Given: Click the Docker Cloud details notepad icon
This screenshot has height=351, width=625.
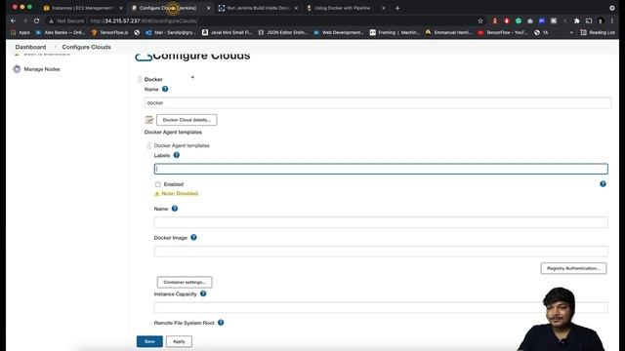Looking at the screenshot, I should coord(149,120).
